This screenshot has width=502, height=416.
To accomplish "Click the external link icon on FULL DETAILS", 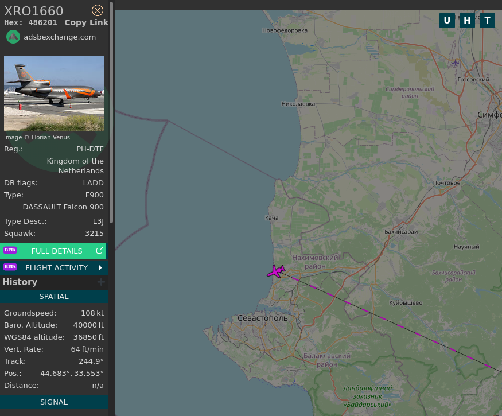I will click(100, 250).
